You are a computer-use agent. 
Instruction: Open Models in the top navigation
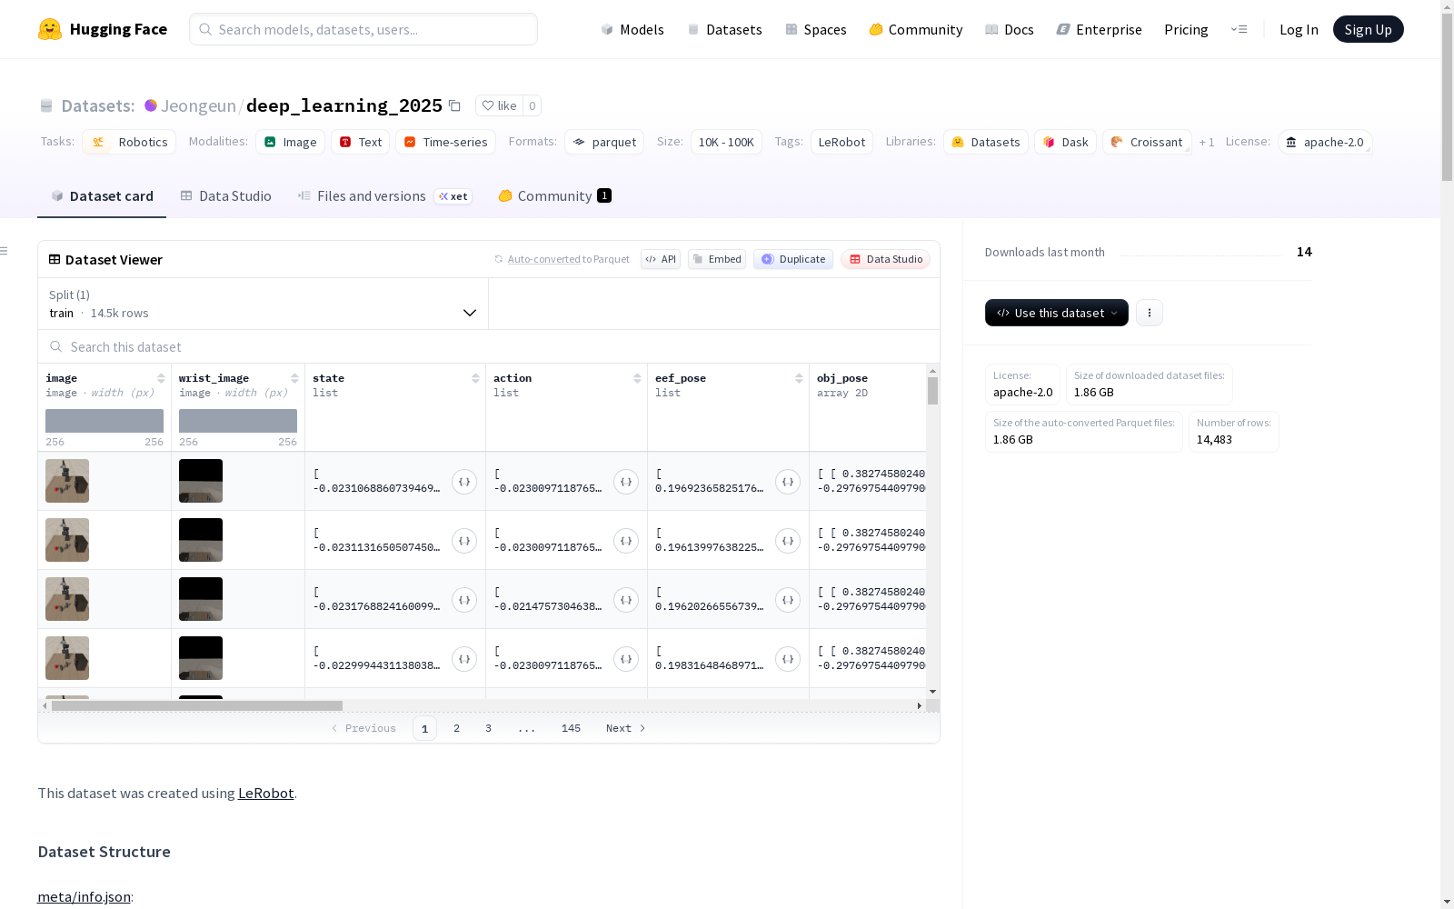click(632, 29)
